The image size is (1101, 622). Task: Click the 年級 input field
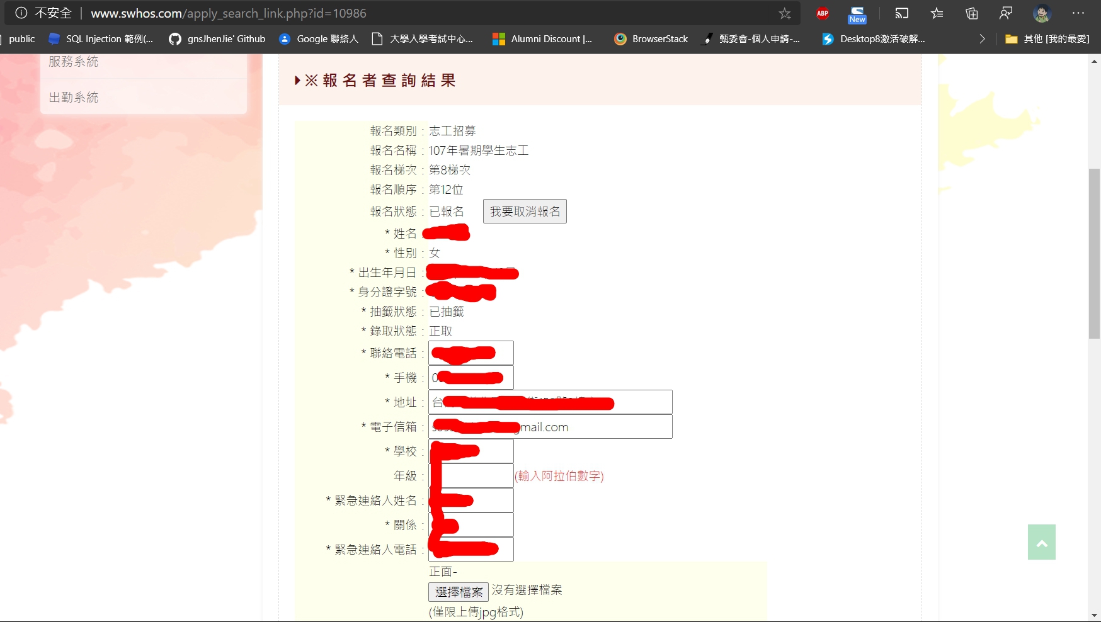[x=471, y=476]
